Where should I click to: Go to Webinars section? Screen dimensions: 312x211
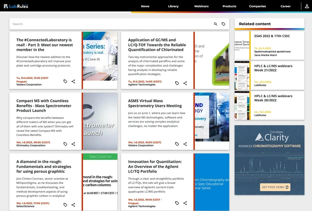point(201,6)
